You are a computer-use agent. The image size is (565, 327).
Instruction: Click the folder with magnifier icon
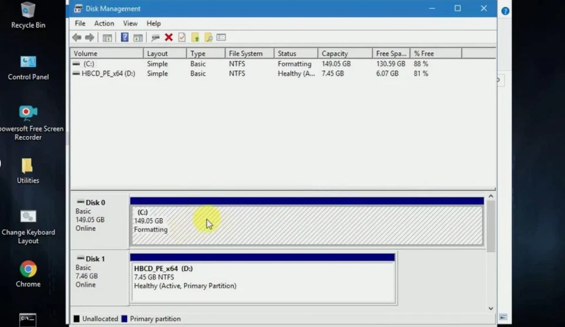point(208,37)
